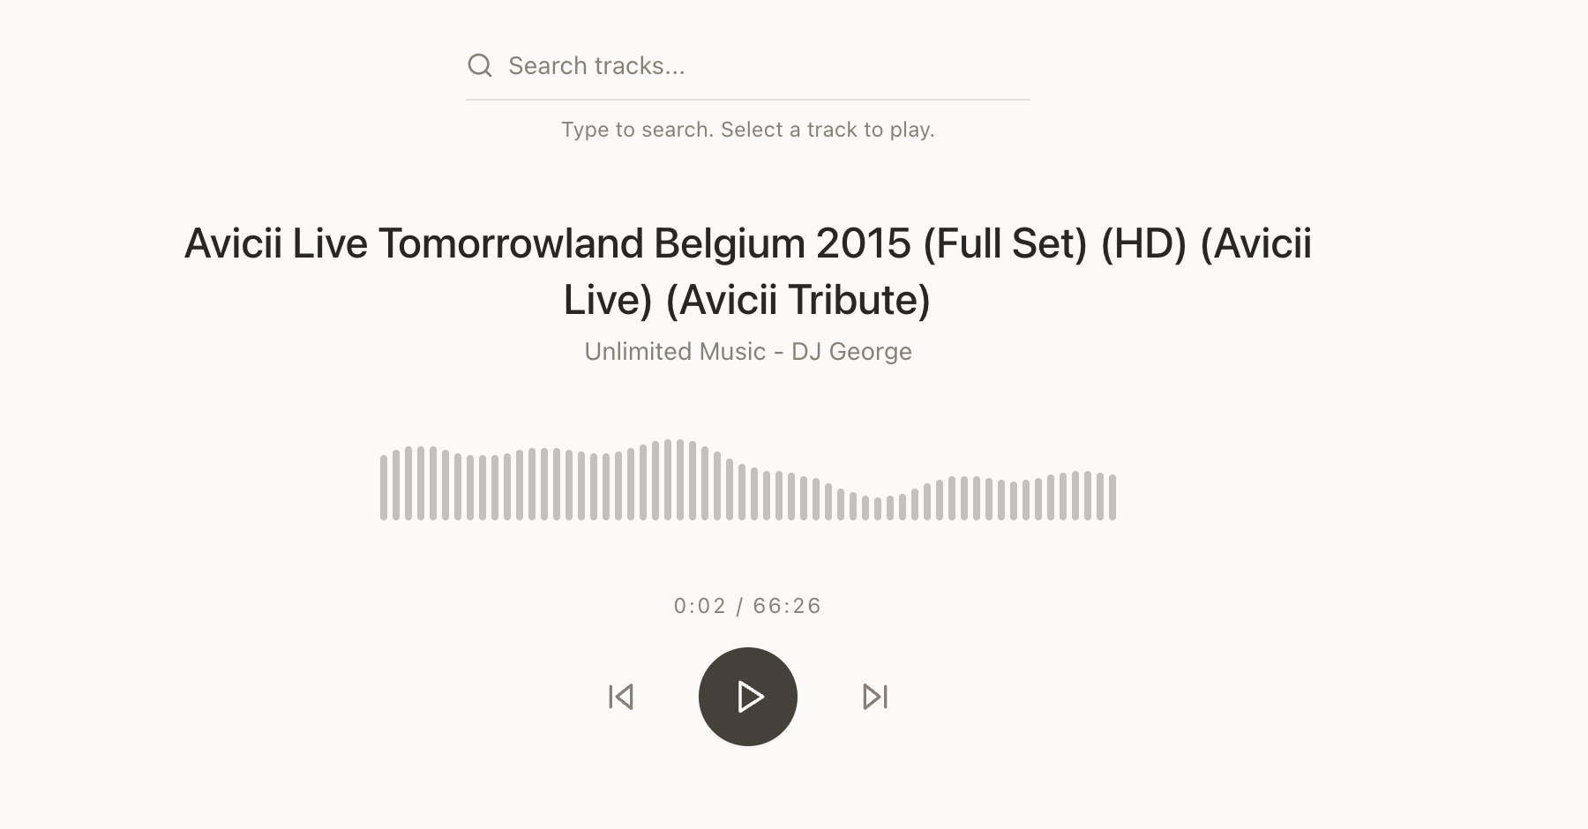
Task: Click the 'Type to search' helper text
Action: [747, 129]
